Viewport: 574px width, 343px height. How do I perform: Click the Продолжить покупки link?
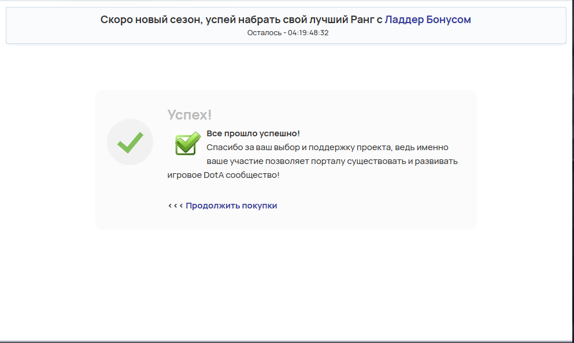coord(231,206)
